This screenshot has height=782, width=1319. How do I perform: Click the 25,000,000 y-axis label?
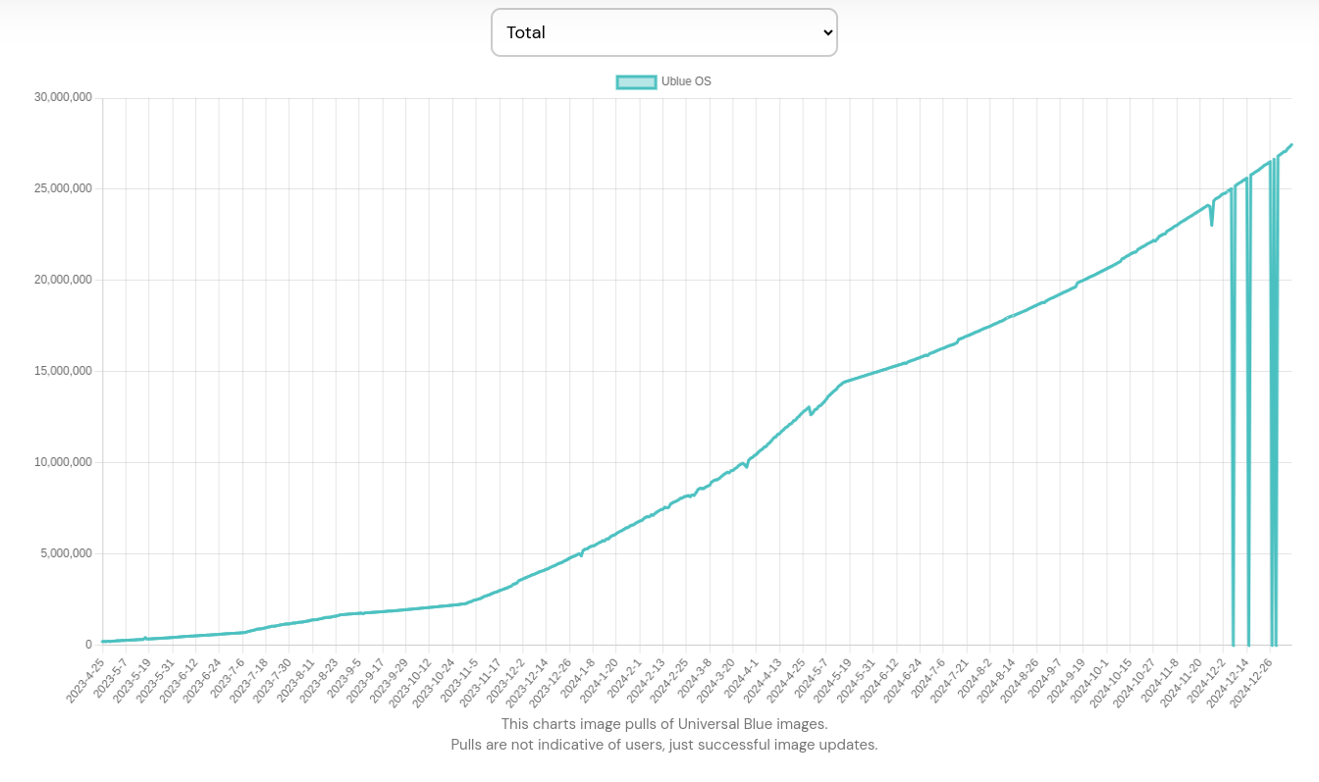click(x=63, y=188)
